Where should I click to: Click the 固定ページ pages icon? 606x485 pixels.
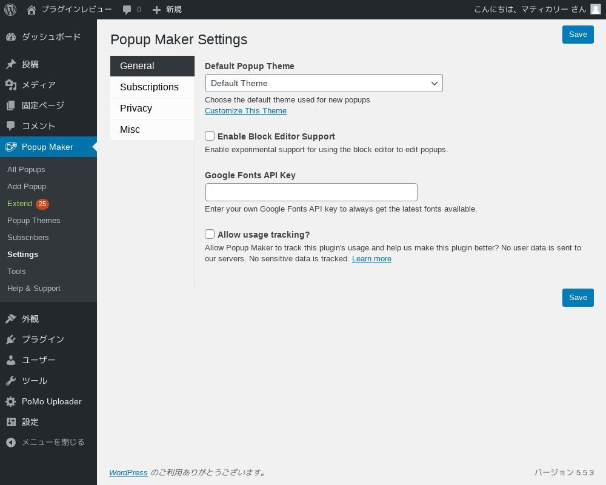(11, 105)
